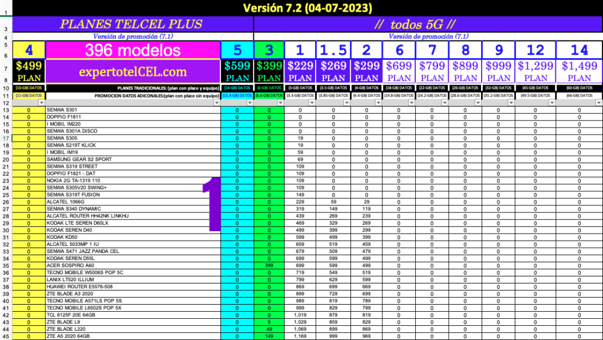The image size is (603, 340).
Task: Select the $269 PLAN header cell
Action: click(x=333, y=71)
